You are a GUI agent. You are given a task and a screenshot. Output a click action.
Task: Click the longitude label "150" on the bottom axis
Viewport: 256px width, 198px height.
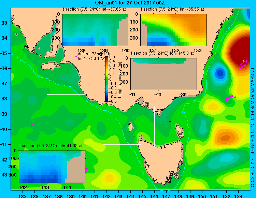click(202, 196)
